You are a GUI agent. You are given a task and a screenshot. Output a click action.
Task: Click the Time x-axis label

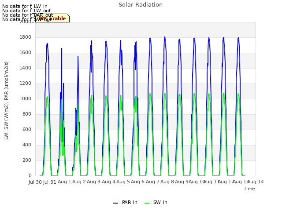pyautogui.click(x=249, y=189)
